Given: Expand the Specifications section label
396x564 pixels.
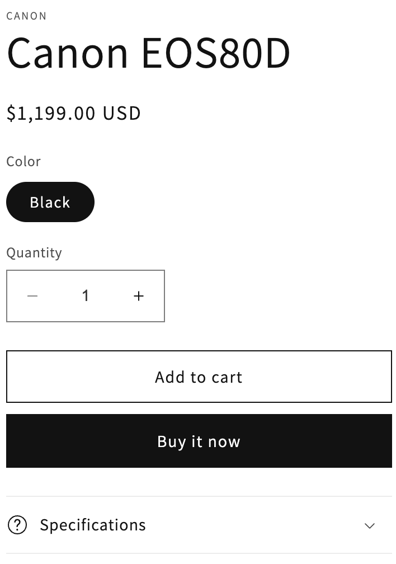Looking at the screenshot, I should coord(93,525).
